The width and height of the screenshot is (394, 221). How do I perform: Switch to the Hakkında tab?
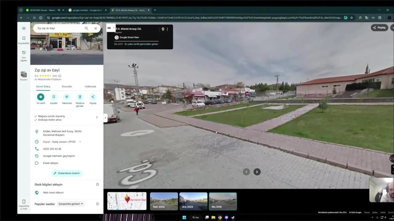90,87
